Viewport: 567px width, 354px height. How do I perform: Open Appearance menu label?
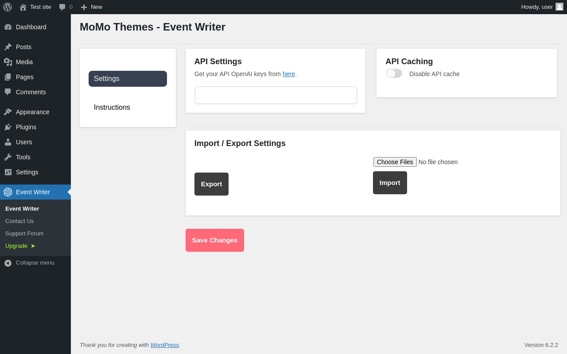click(33, 112)
